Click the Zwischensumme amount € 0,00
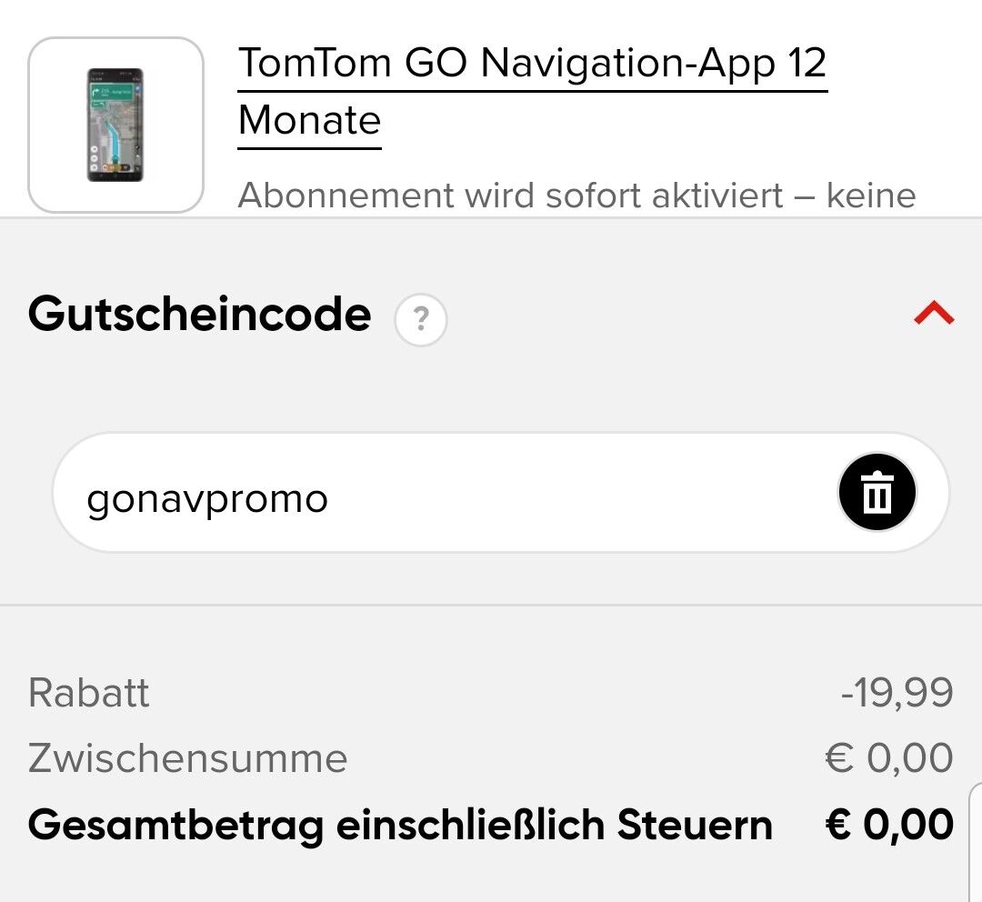982x902 pixels. (x=889, y=758)
